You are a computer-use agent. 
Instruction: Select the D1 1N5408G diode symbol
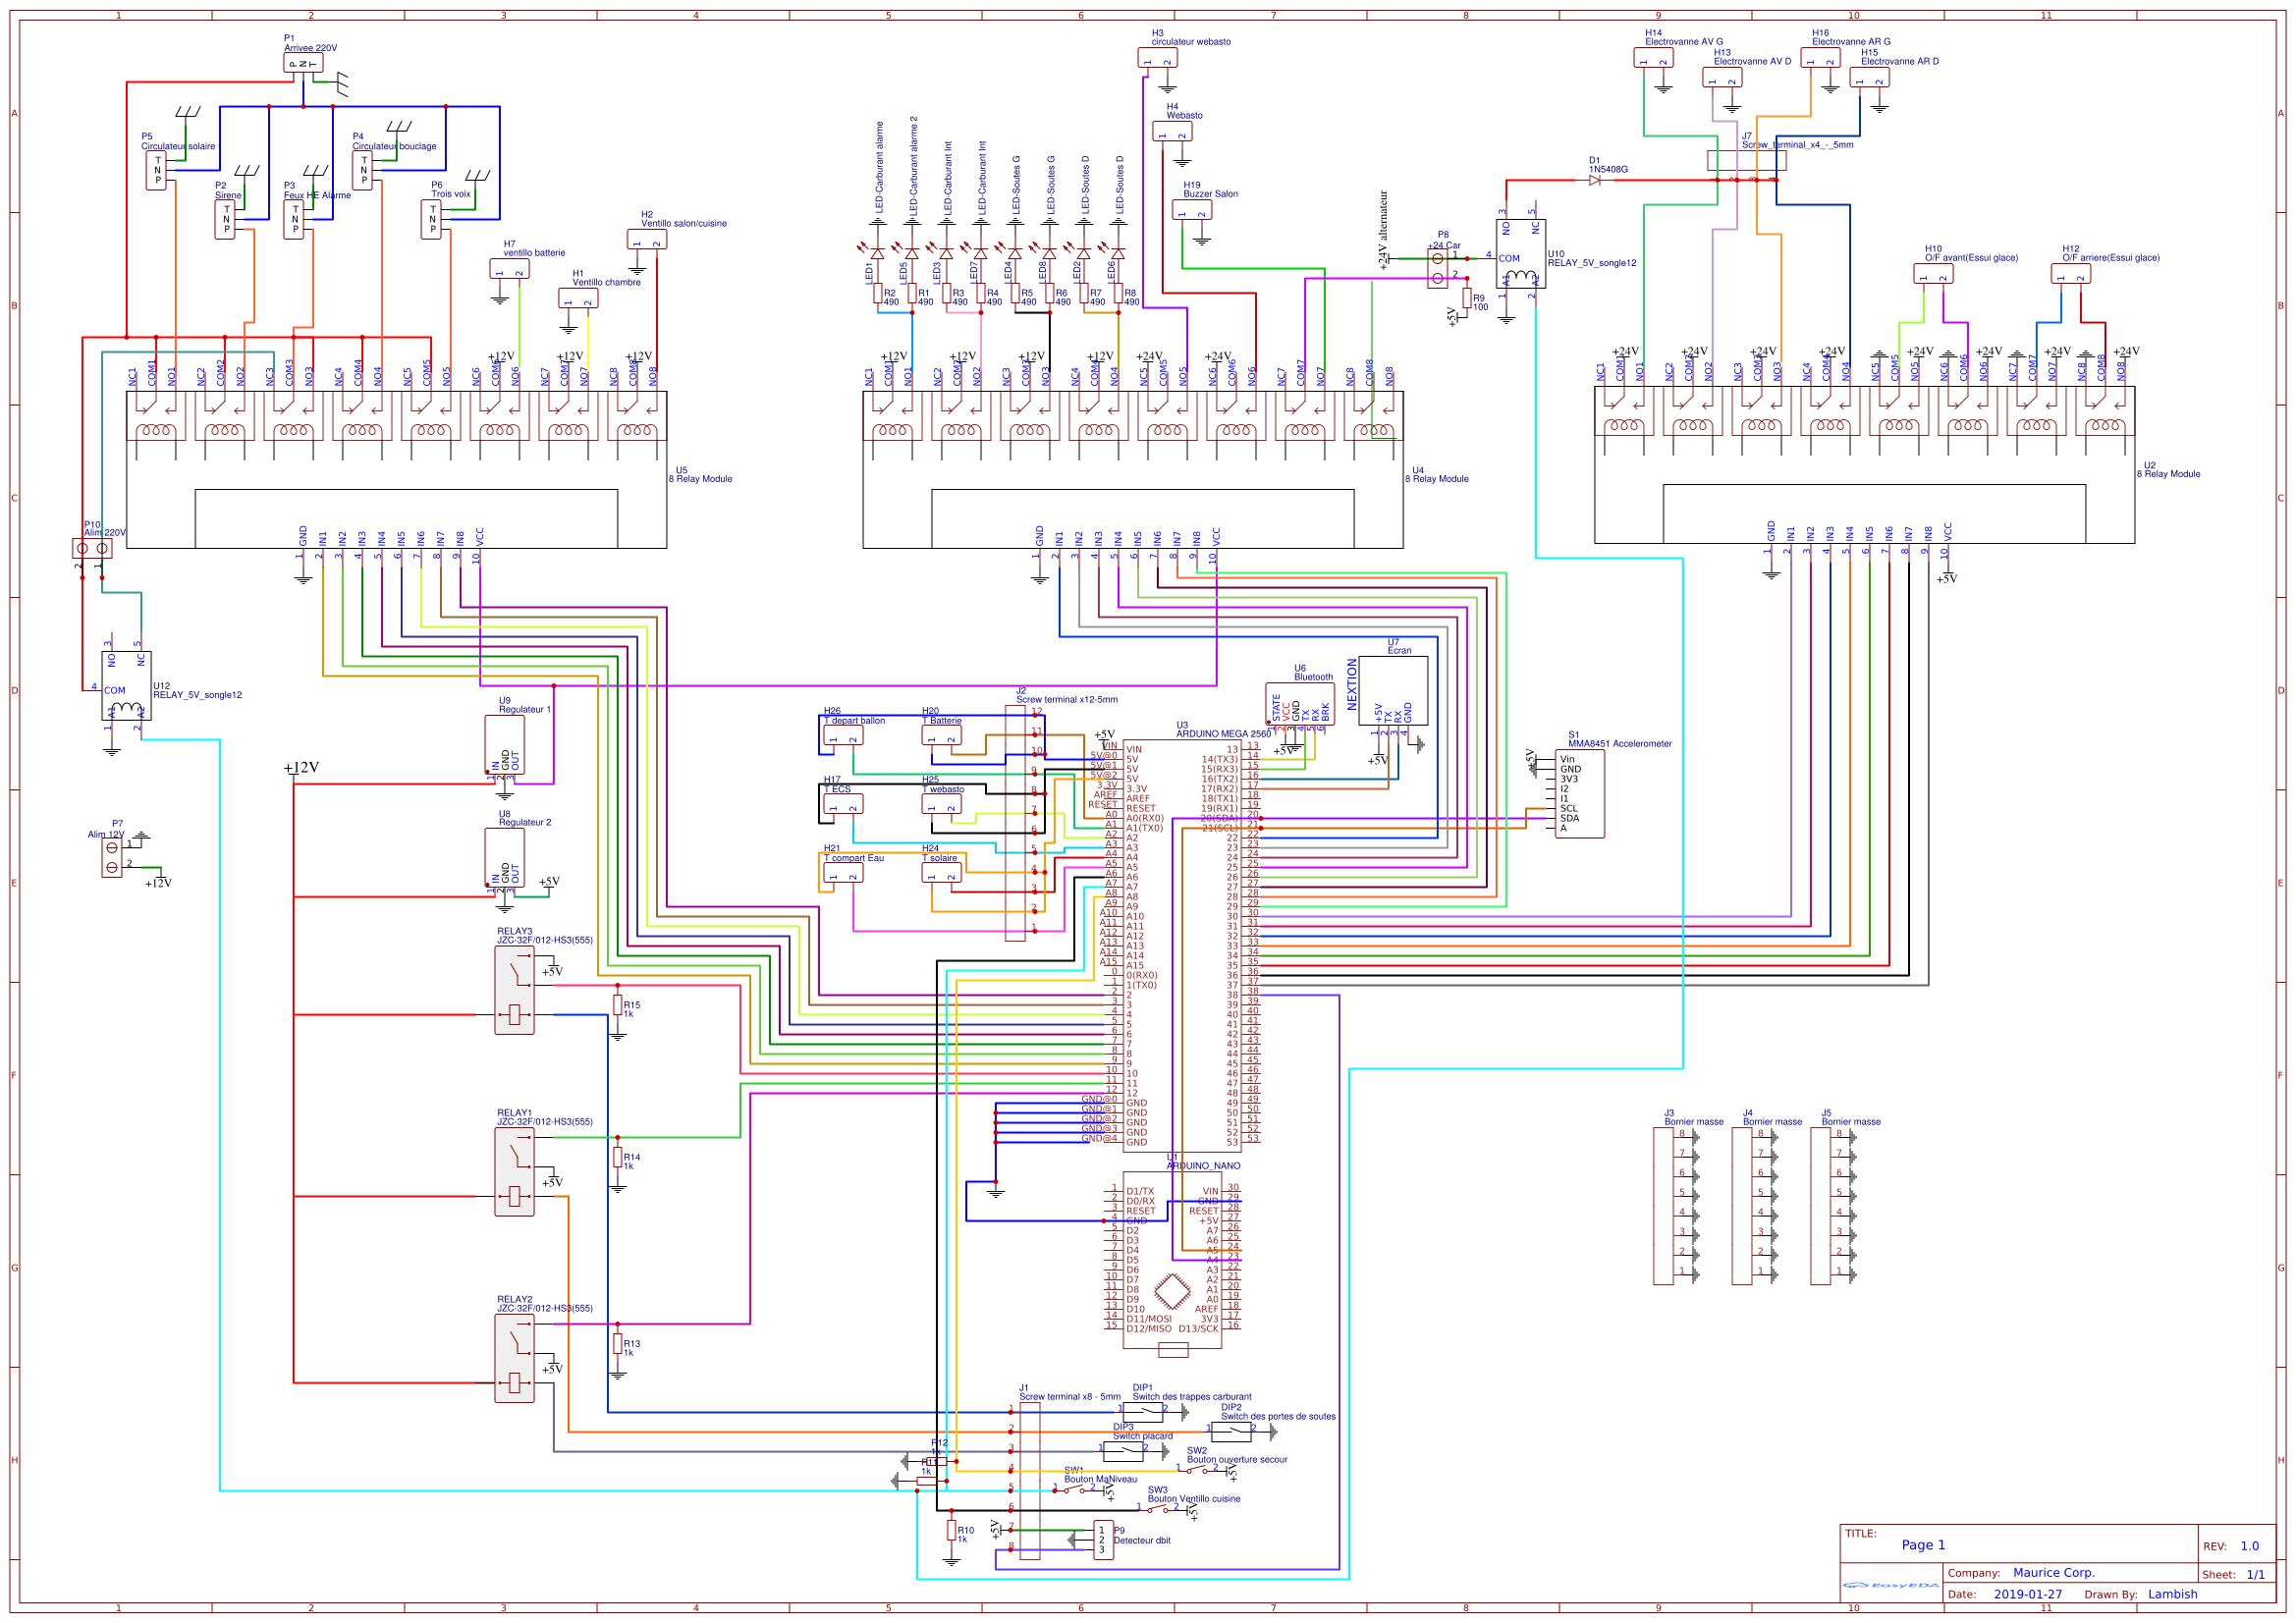point(1594,181)
